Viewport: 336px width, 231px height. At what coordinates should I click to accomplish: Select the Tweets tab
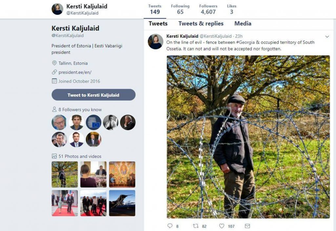158,24
